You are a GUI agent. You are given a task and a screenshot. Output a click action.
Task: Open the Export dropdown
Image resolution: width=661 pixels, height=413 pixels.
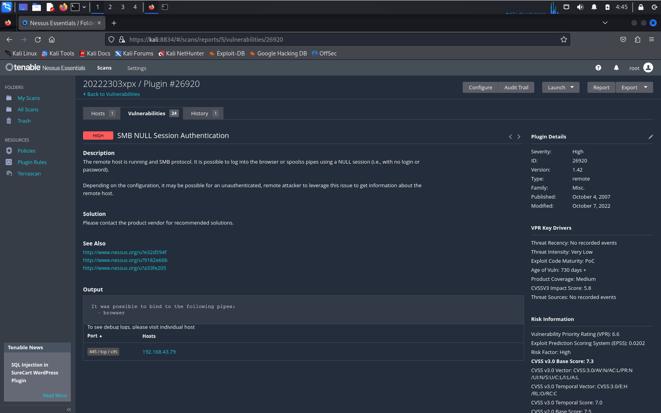[634, 87]
